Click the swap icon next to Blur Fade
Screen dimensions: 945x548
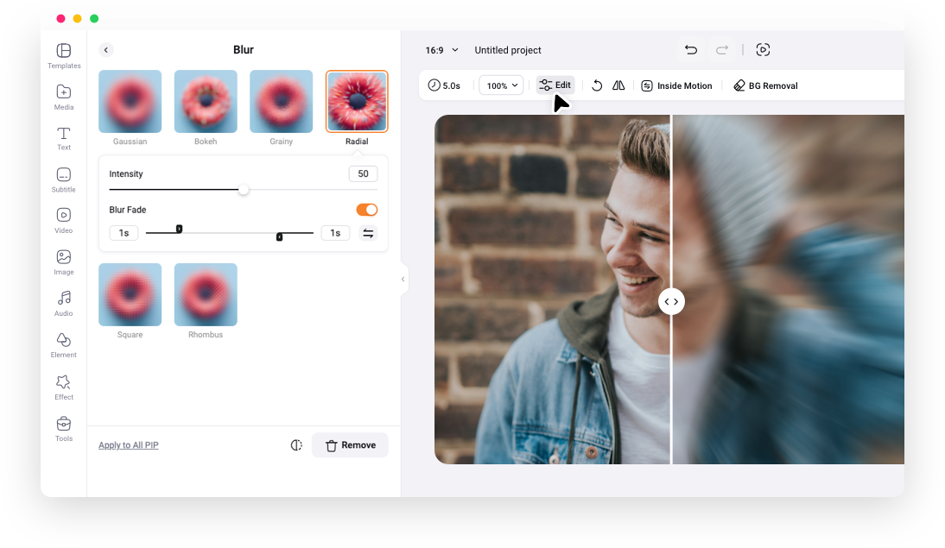369,233
